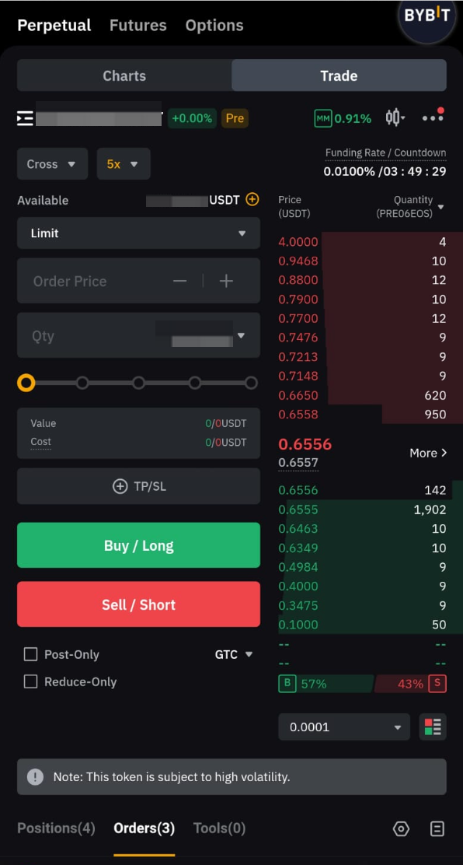This screenshot has width=463, height=865.
Task: Enable the Reduce-Only checkbox
Action: click(30, 682)
